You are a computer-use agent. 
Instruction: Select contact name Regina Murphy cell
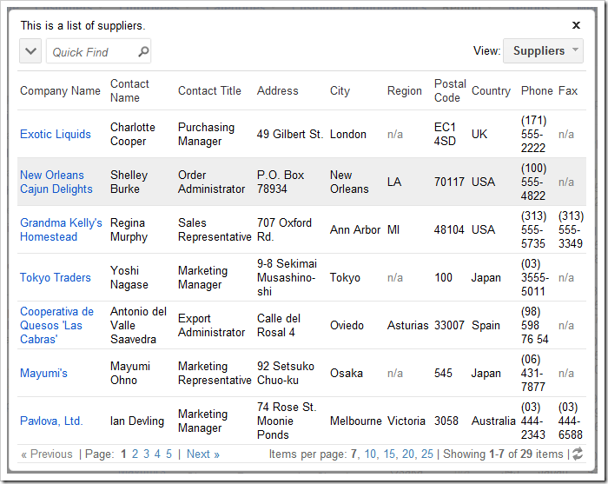click(x=129, y=229)
